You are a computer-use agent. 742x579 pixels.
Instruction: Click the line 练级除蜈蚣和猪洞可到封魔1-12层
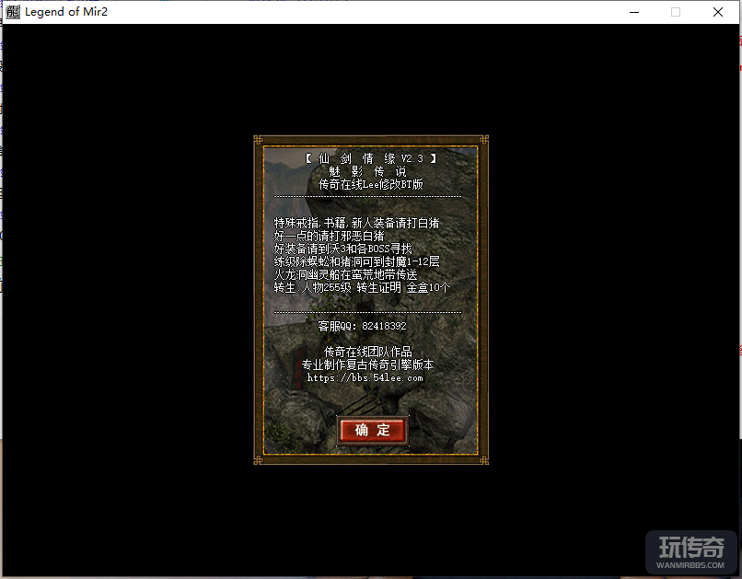pyautogui.click(x=357, y=261)
